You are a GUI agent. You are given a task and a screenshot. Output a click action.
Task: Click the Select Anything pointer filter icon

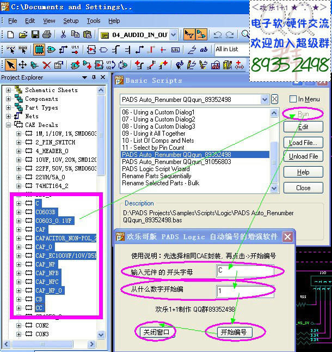tap(10, 50)
